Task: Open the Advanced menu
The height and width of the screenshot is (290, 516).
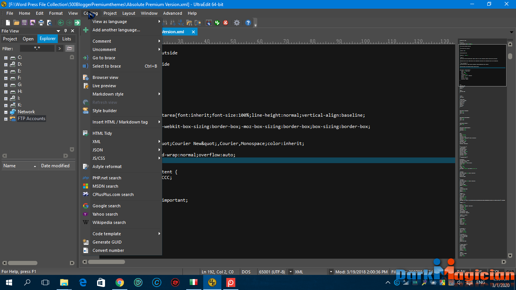Action: [173, 13]
